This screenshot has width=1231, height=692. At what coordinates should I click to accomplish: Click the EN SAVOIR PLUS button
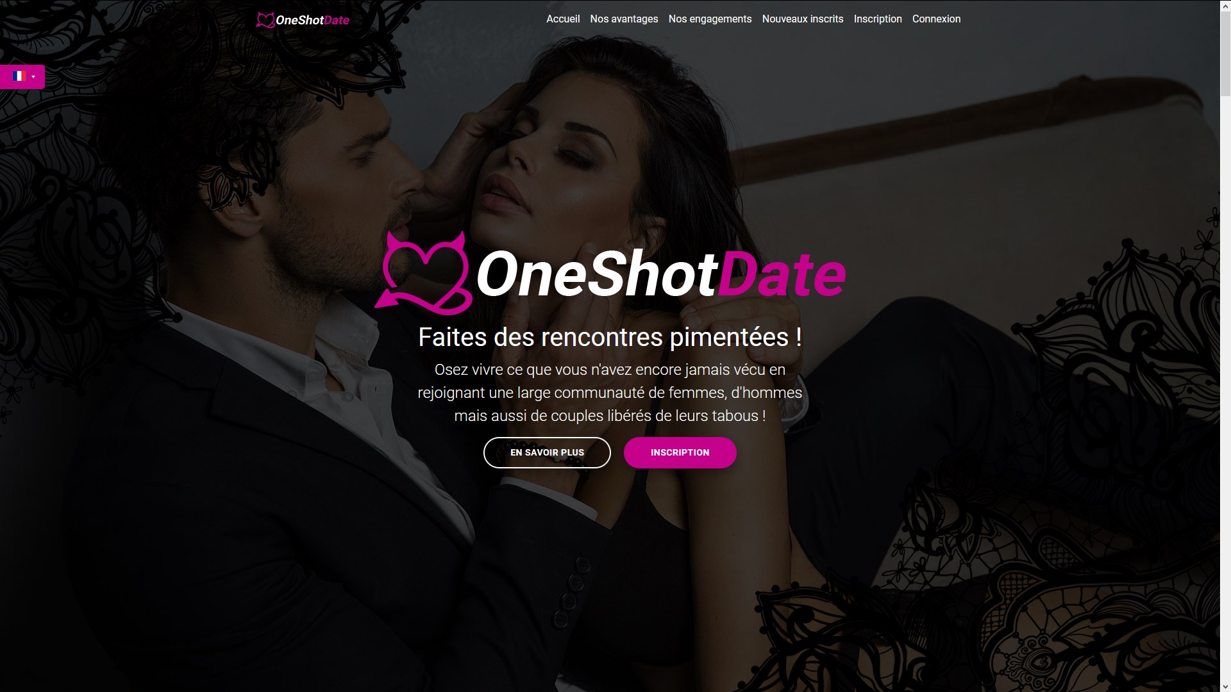[547, 452]
